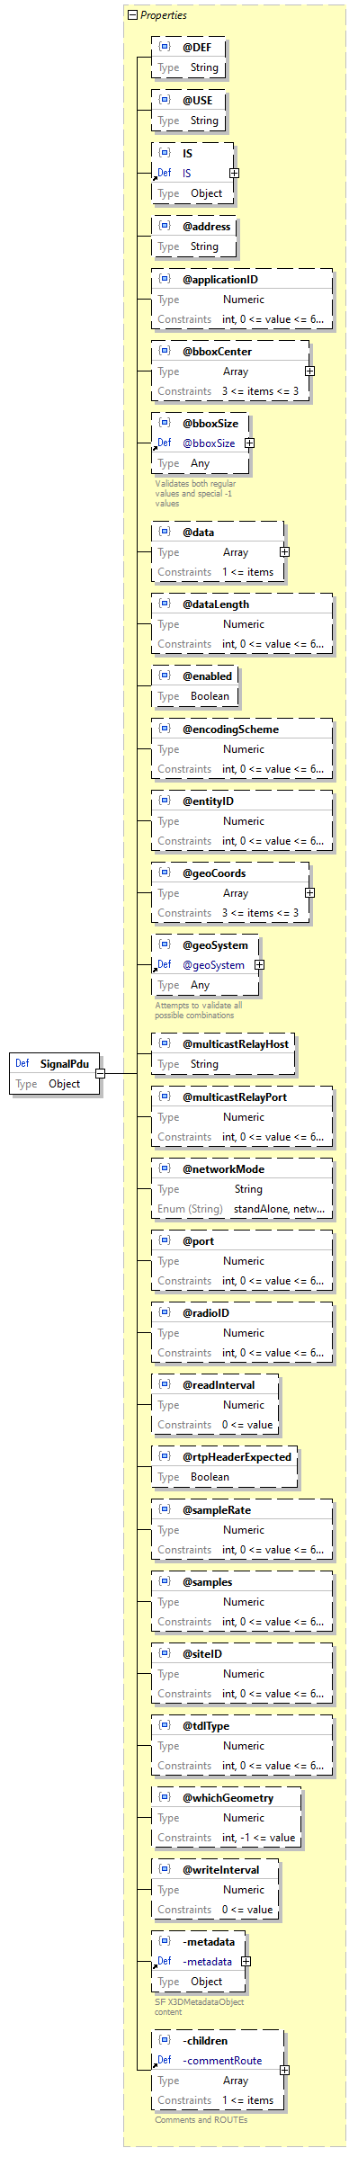Click the property icon beside @enabled
Image resolution: width=358 pixels, height=2166 pixels.
pyautogui.click(x=165, y=676)
